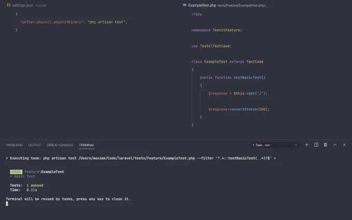This screenshot has height=220, width=352.
Task: Click the class ExampleTest declaration line
Action: pyautogui.click(x=227, y=62)
